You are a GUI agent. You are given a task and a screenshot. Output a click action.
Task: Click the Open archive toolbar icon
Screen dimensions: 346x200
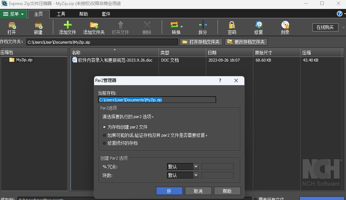point(12,25)
